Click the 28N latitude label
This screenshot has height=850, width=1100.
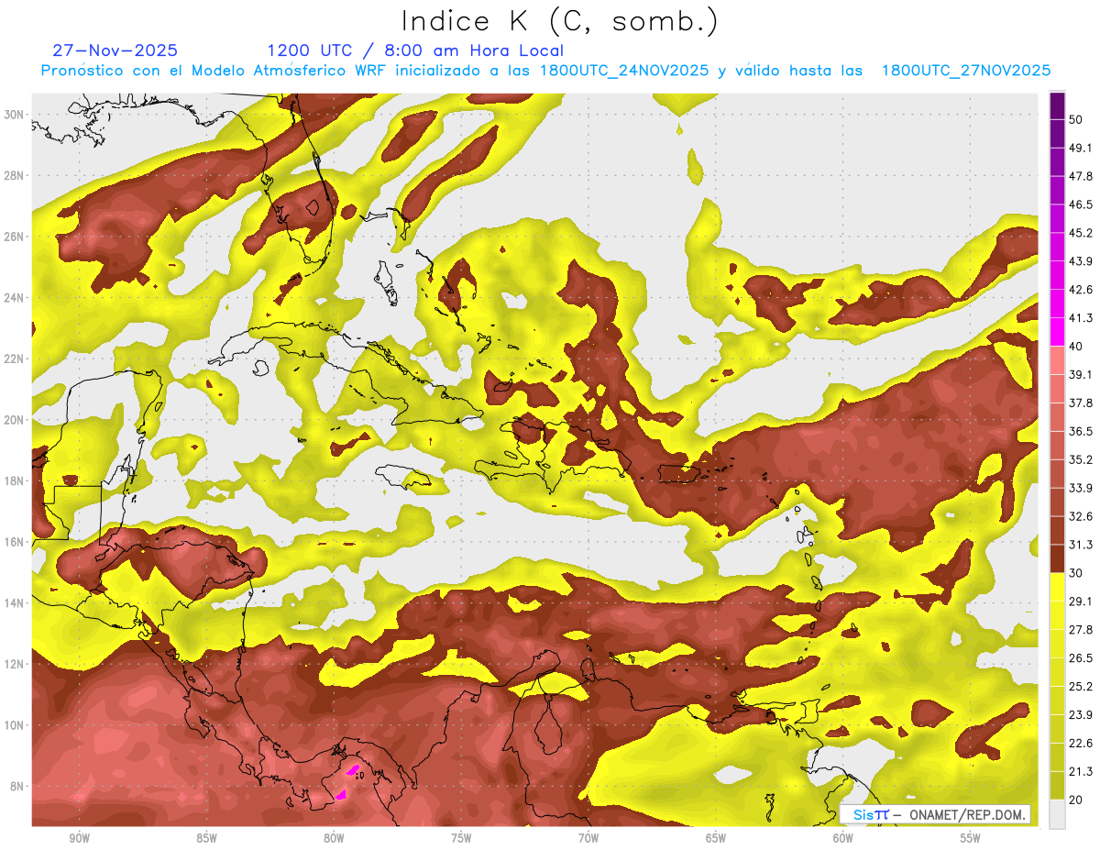(x=14, y=175)
